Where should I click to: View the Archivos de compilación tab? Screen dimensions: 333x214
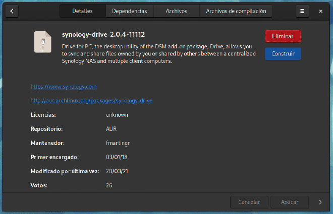(236, 11)
